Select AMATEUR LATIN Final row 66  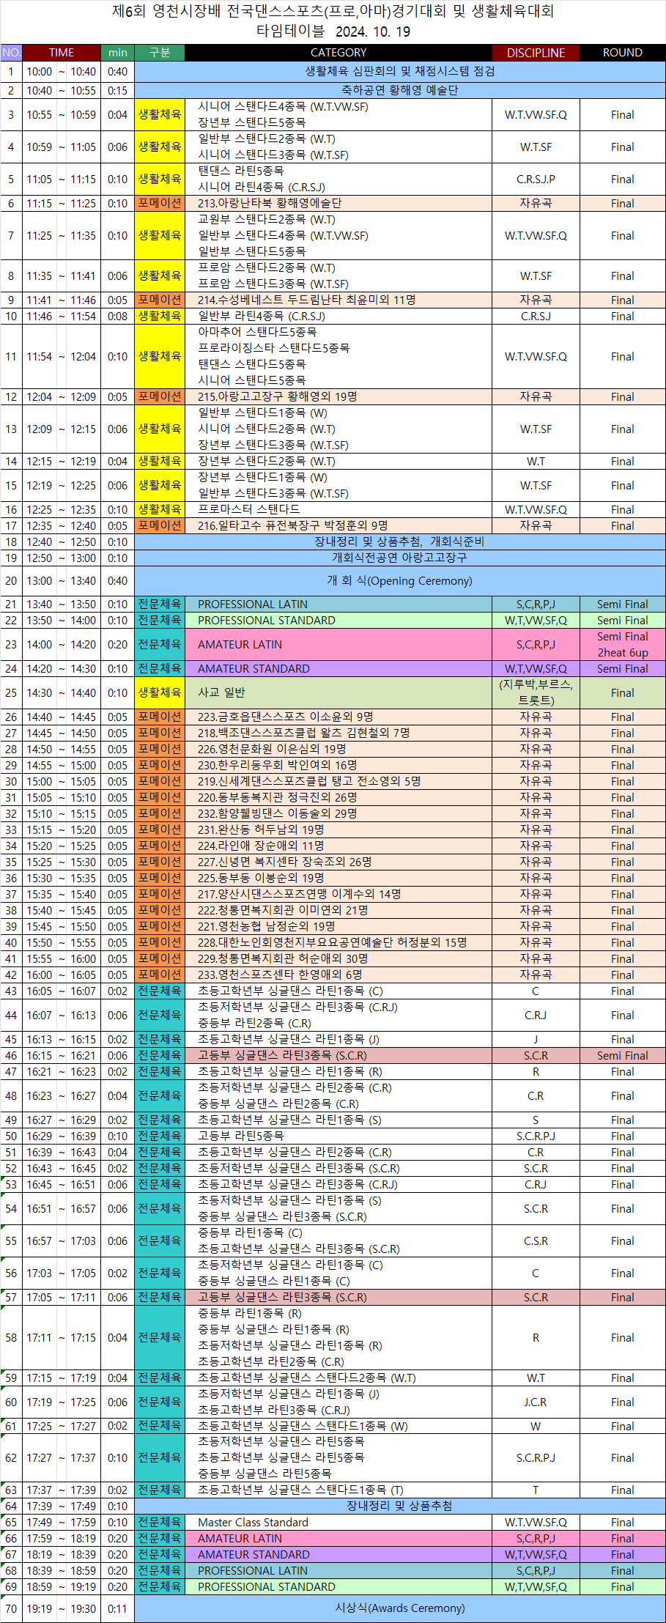click(333, 1539)
